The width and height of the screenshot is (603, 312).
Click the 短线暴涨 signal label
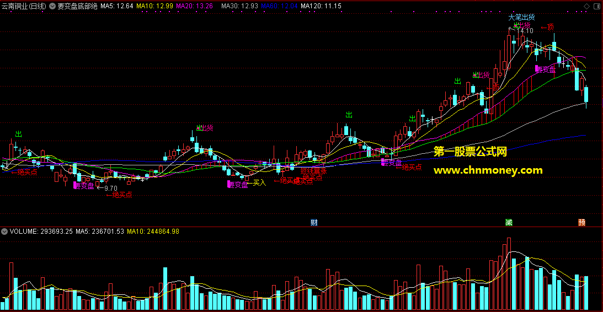313,171
